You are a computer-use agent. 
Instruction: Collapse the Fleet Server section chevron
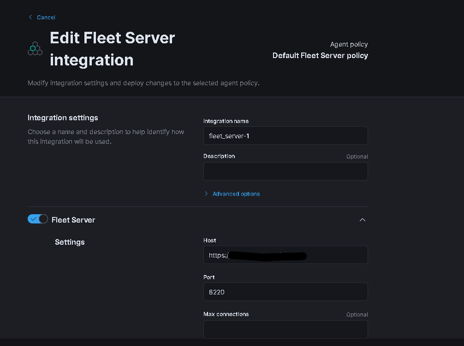pos(363,220)
